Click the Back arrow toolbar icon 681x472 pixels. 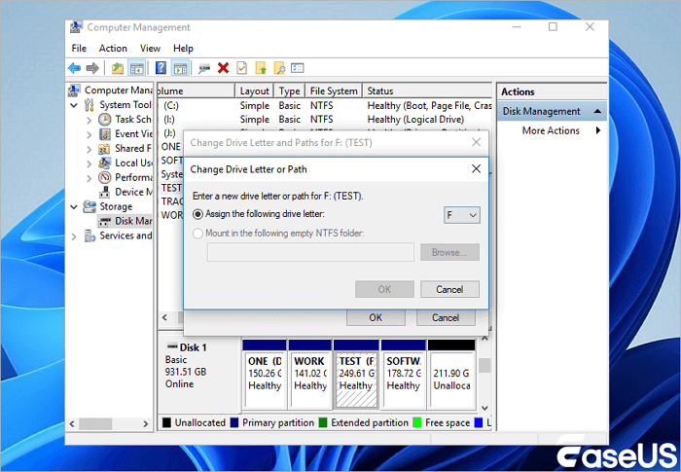click(74, 68)
